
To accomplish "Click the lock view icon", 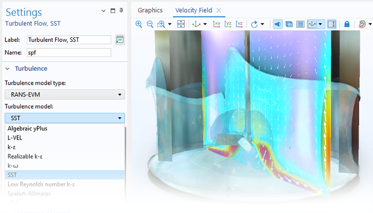I will (x=347, y=24).
